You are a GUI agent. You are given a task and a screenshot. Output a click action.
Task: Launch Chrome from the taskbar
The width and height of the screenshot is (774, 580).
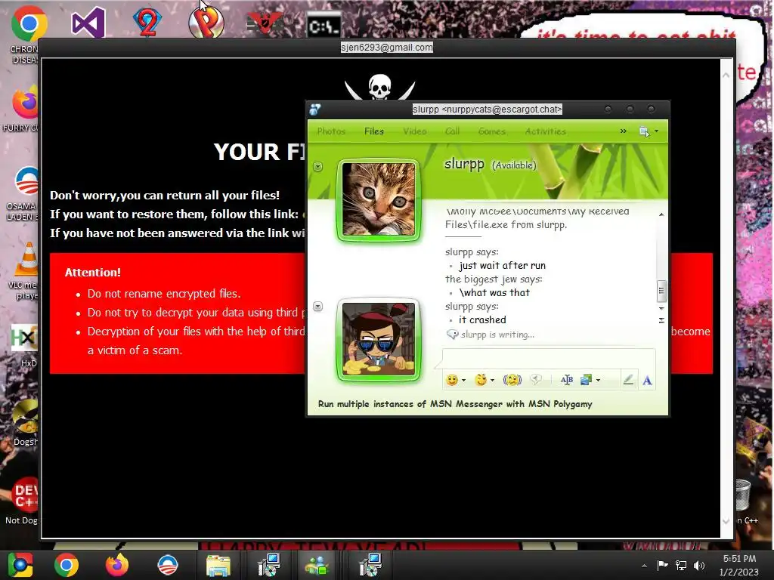tap(67, 565)
